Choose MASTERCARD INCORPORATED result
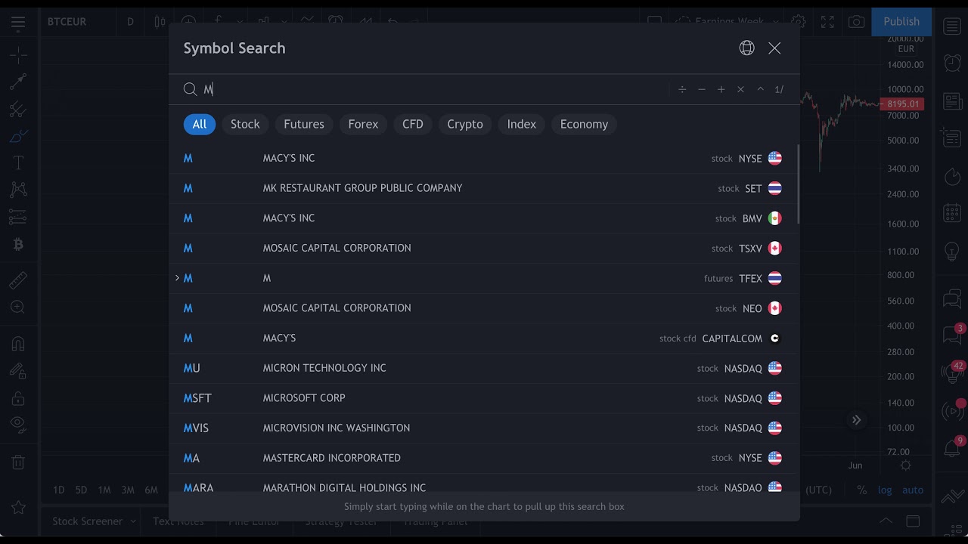The image size is (968, 544). [482, 458]
